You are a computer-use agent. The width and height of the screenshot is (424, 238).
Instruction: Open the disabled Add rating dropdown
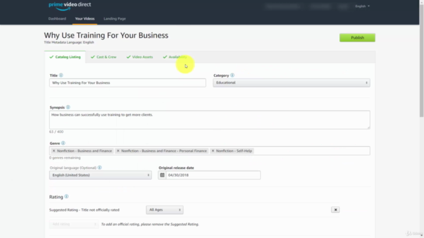point(74,224)
